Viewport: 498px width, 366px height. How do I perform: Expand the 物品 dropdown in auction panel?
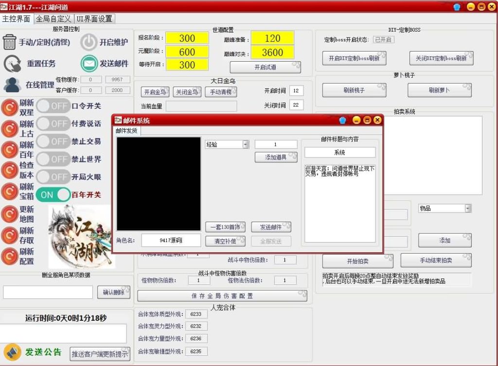[x=467, y=208]
